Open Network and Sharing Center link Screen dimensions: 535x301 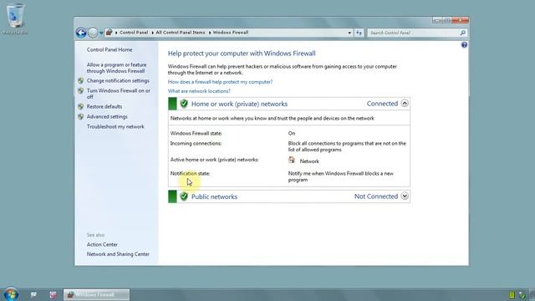click(118, 254)
